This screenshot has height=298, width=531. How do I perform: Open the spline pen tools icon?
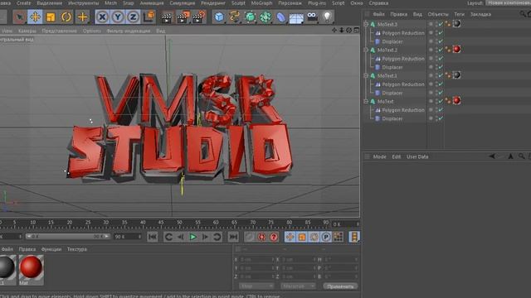(x=234, y=17)
